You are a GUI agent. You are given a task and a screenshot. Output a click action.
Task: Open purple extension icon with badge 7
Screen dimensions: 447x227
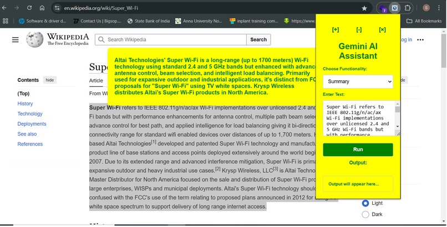[x=383, y=8]
